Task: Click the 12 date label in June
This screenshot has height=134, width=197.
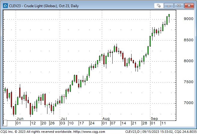Action: pyautogui.click(x=33, y=123)
